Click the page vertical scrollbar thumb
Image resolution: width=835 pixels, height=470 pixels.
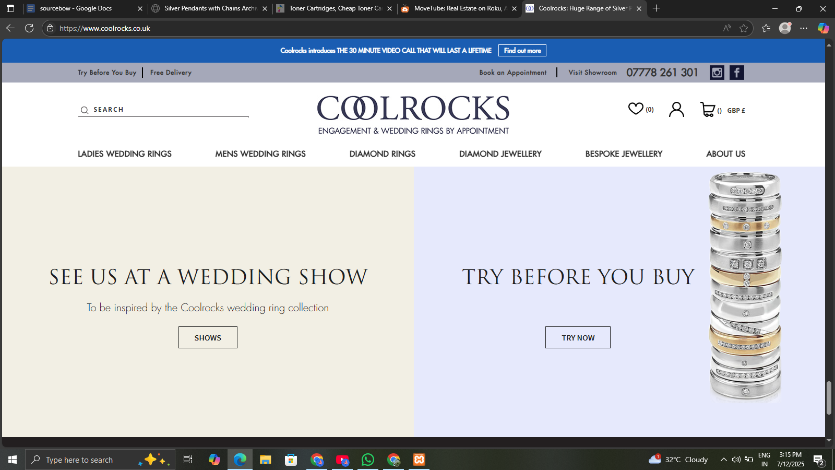click(829, 398)
